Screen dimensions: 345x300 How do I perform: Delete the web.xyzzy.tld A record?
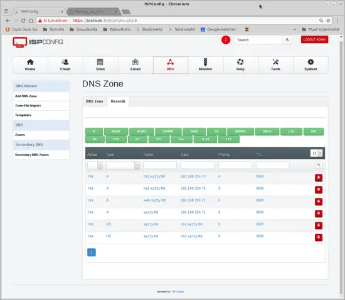point(319,202)
